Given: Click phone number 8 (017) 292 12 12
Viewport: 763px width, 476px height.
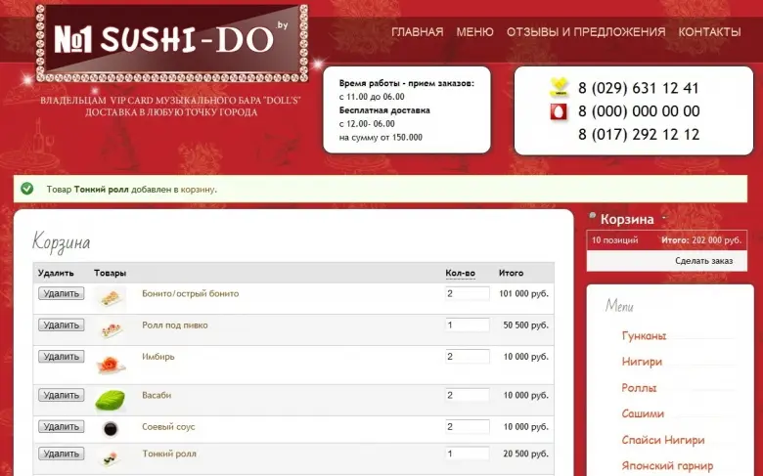Looking at the screenshot, I should click(639, 134).
